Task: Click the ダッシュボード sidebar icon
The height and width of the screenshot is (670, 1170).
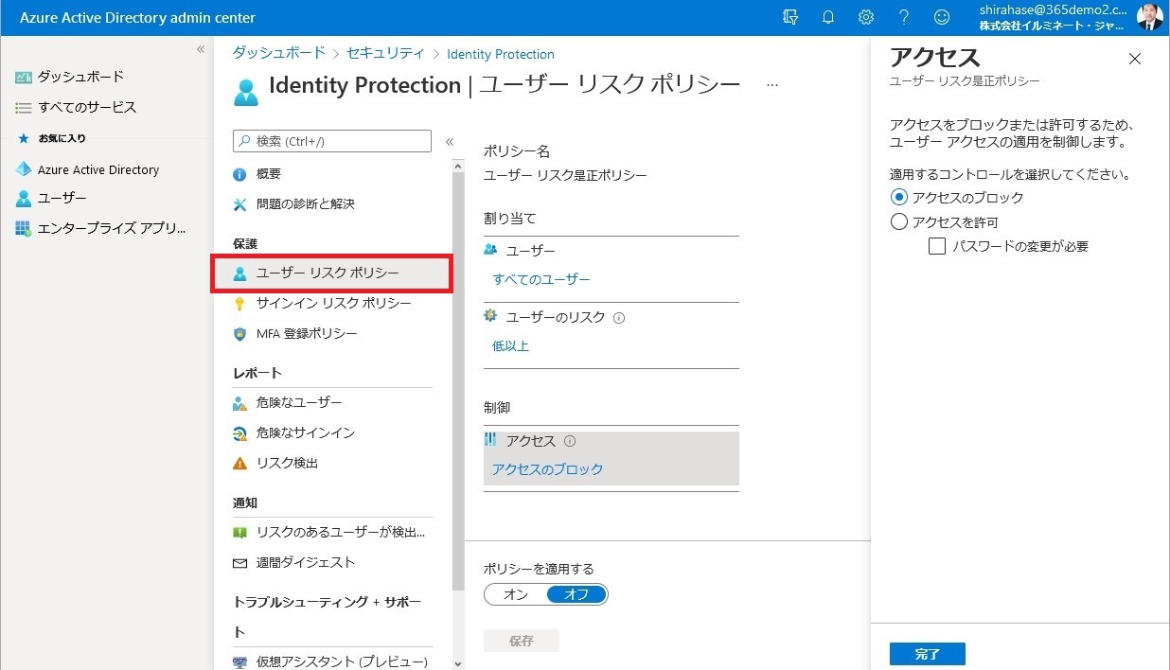Action: (24, 77)
